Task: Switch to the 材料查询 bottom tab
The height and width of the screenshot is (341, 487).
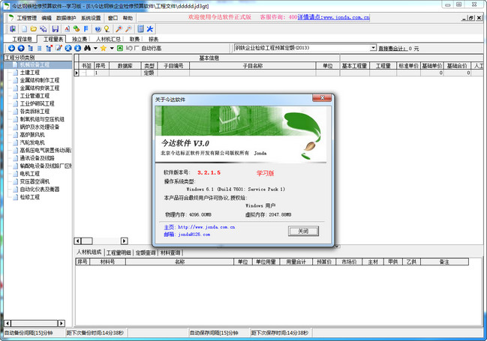Action: coord(170,253)
